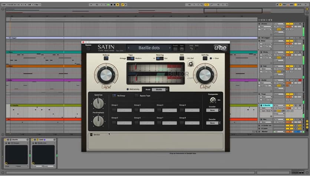Enable the Soft Clip switch
310x179 pixels.
pos(205,58)
